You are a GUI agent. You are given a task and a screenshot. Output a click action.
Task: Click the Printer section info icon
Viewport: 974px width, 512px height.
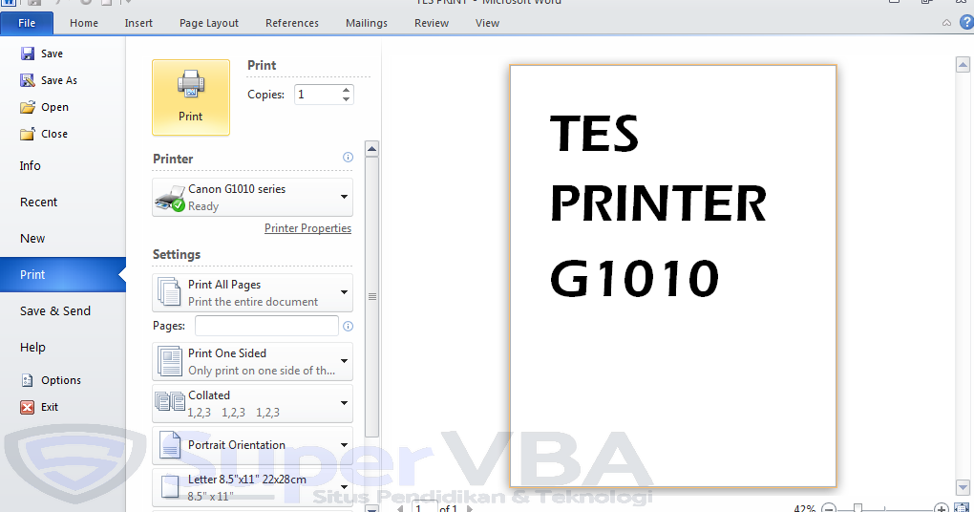348,158
